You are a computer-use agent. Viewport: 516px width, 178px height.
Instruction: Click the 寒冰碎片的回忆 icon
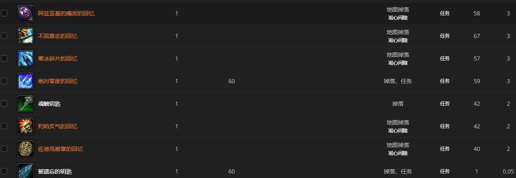tap(26, 59)
